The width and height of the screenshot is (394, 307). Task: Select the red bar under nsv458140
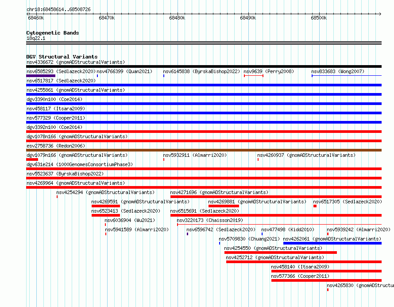pos(326,271)
